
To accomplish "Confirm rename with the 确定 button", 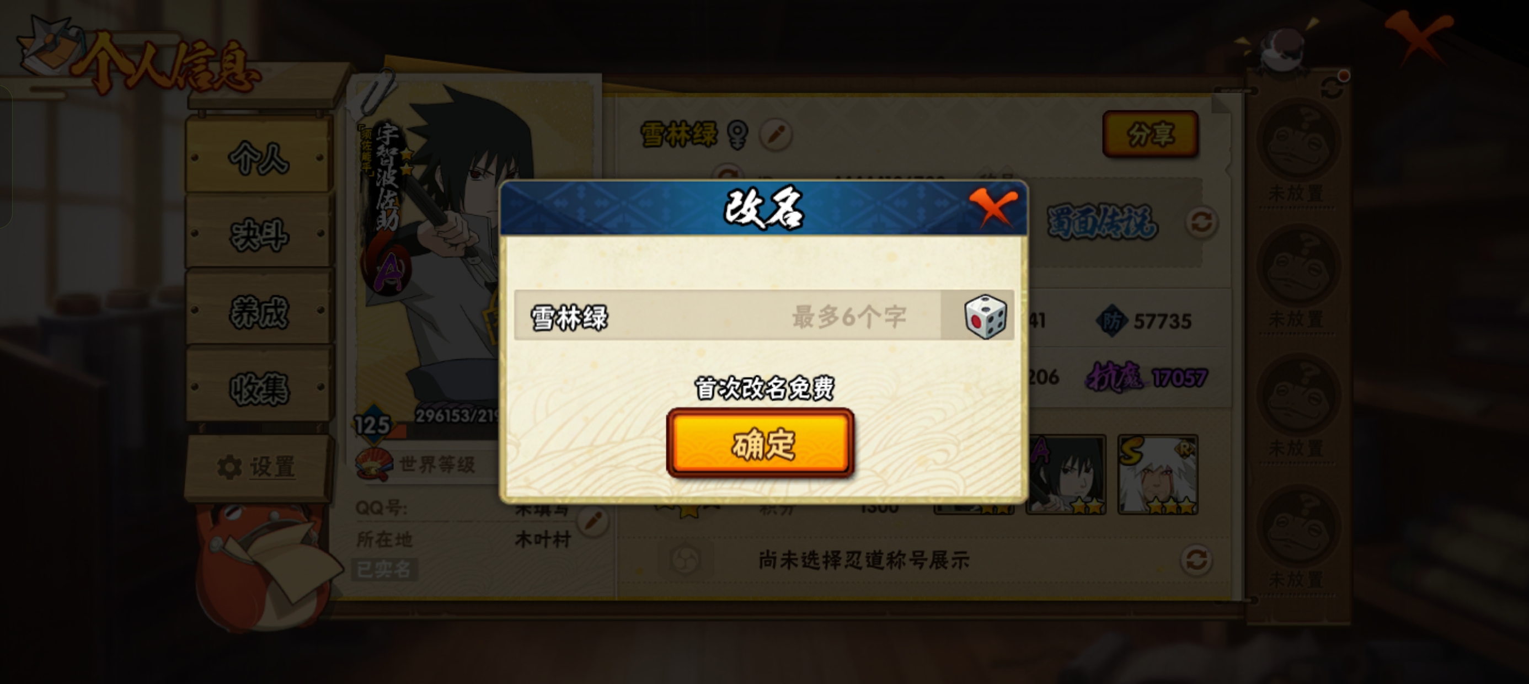I will point(760,443).
